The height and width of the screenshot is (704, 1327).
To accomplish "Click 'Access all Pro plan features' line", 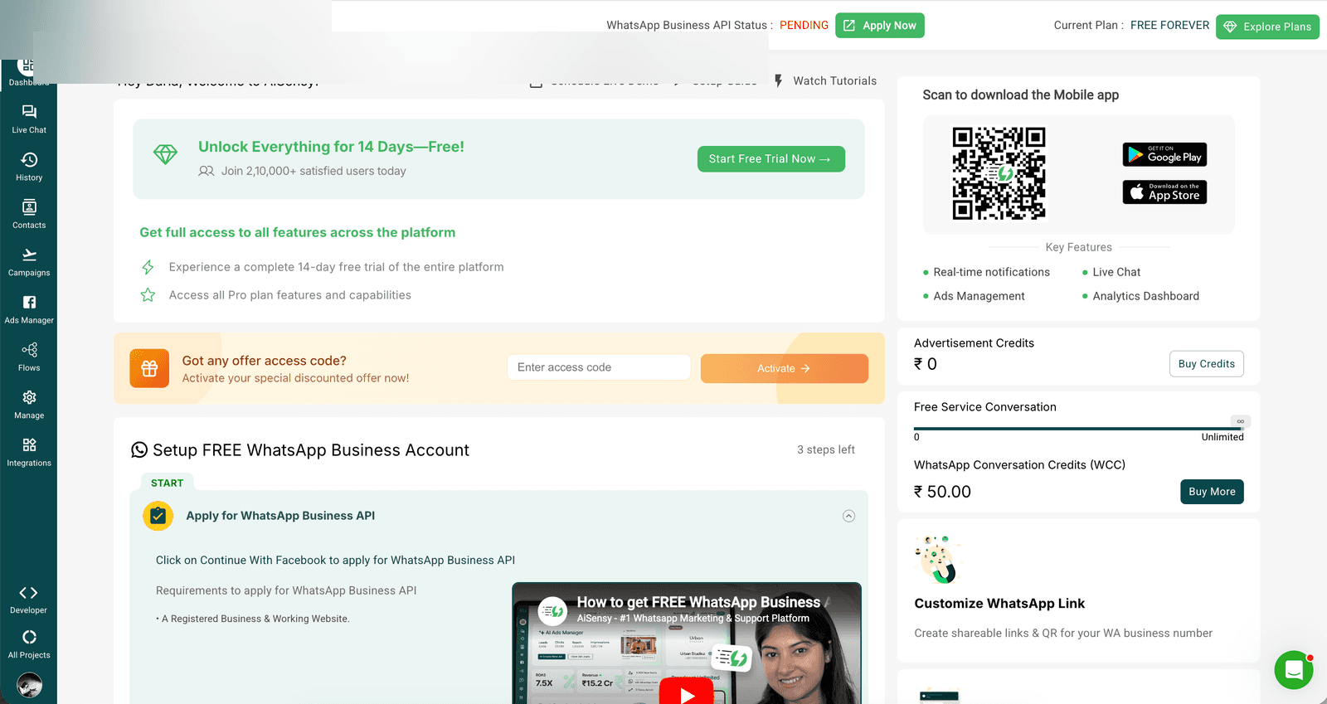I will tap(289, 295).
